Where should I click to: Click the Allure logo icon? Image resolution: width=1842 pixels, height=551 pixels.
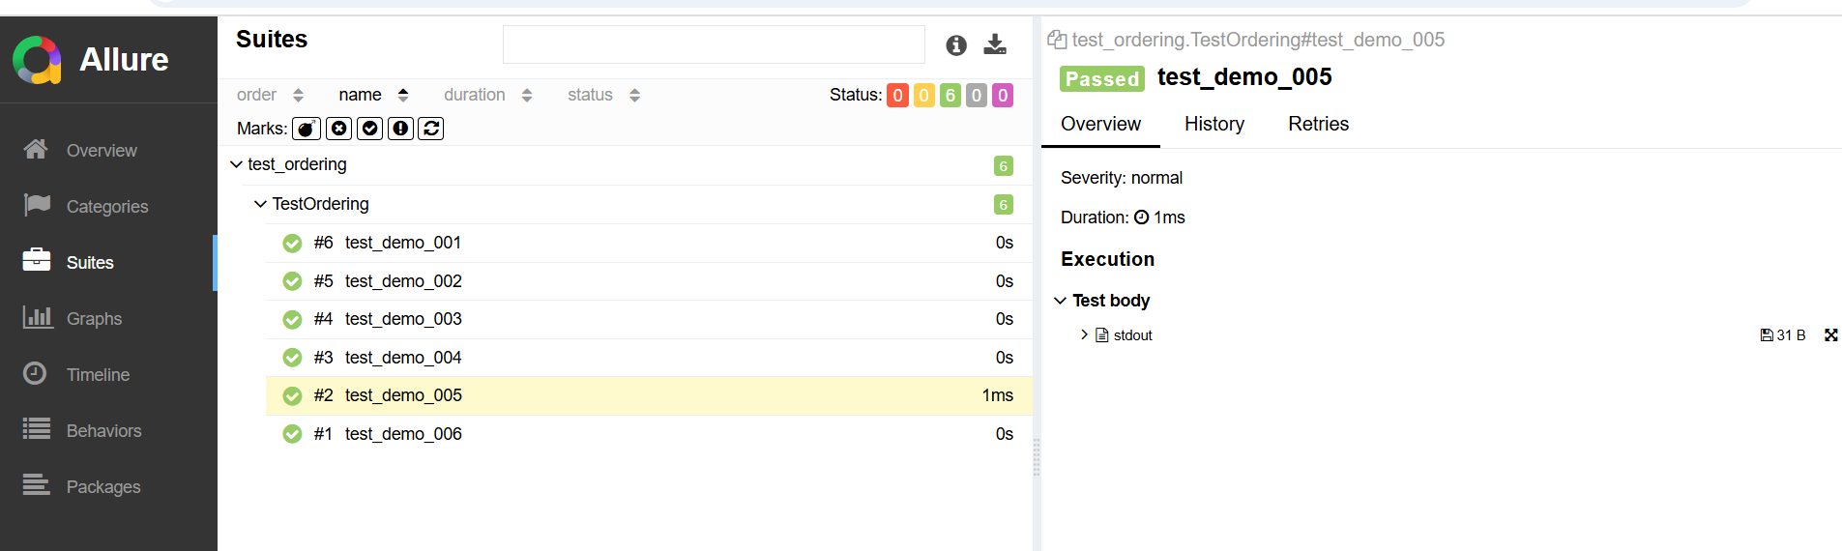click(x=38, y=59)
